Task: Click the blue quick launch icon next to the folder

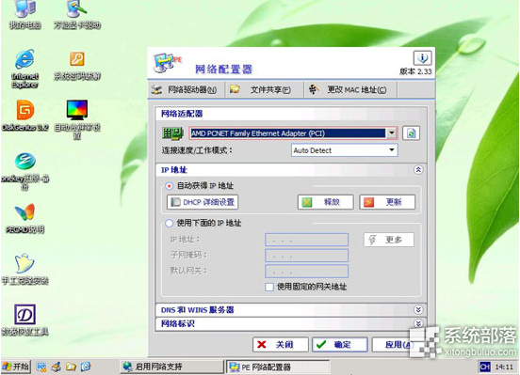Action: pos(86,367)
